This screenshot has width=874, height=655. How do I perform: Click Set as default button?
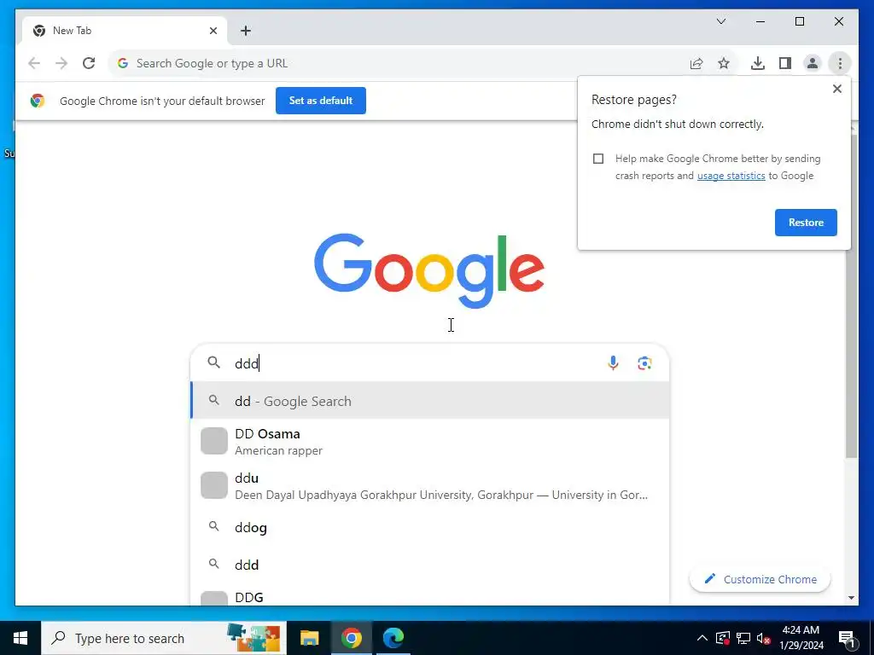coord(321,101)
